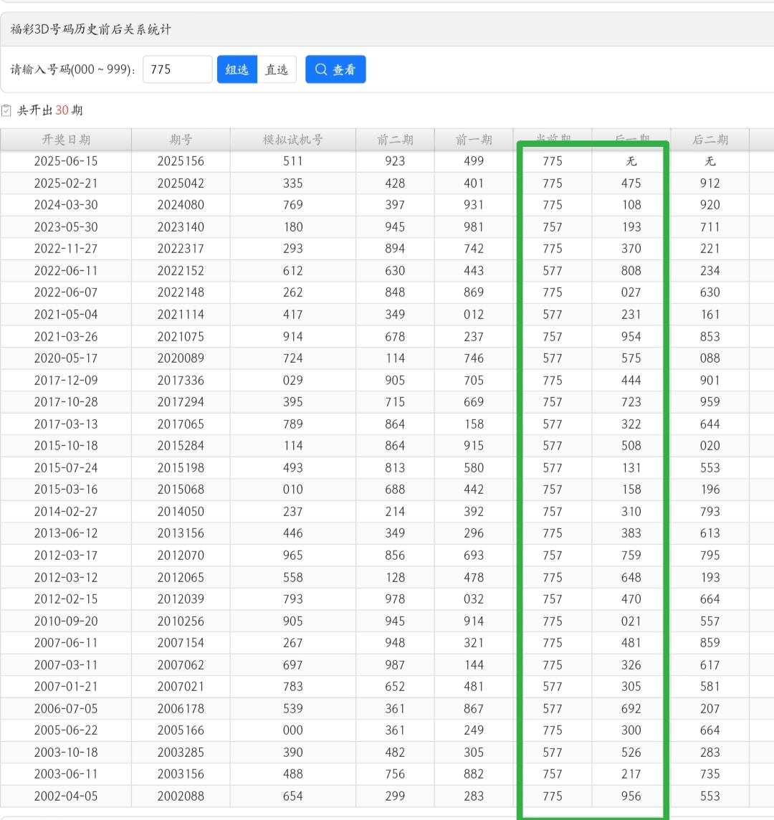
Task: Switch to the 直选 option
Action: [x=277, y=70]
